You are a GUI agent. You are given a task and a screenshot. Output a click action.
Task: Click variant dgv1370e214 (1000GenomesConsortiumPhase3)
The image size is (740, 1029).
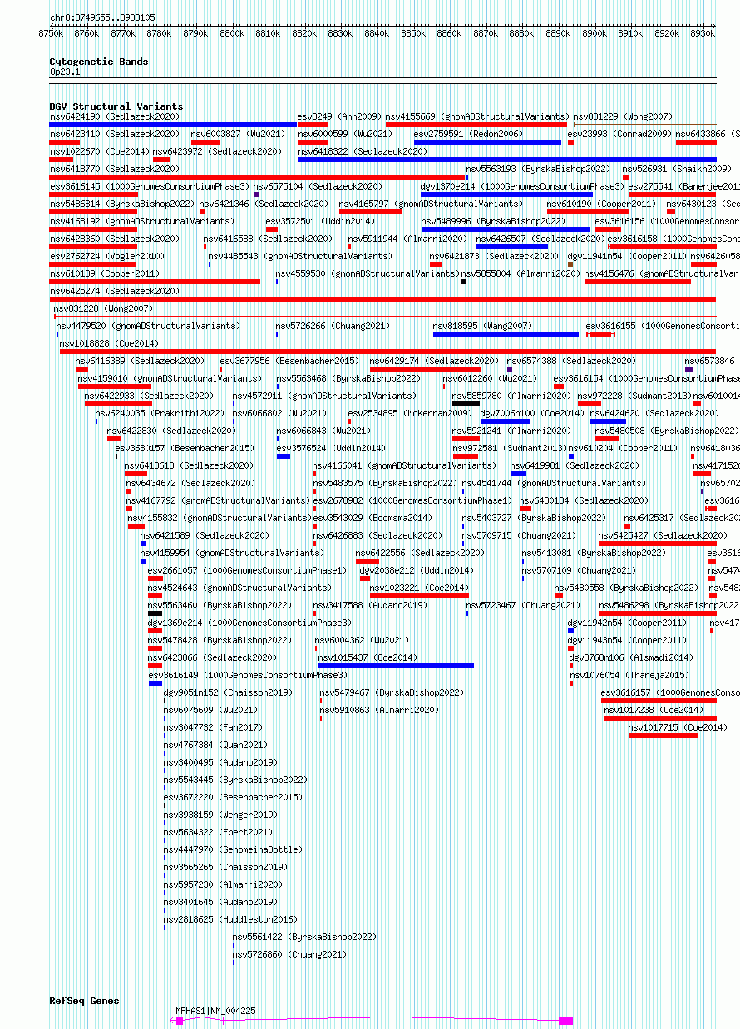[522, 186]
